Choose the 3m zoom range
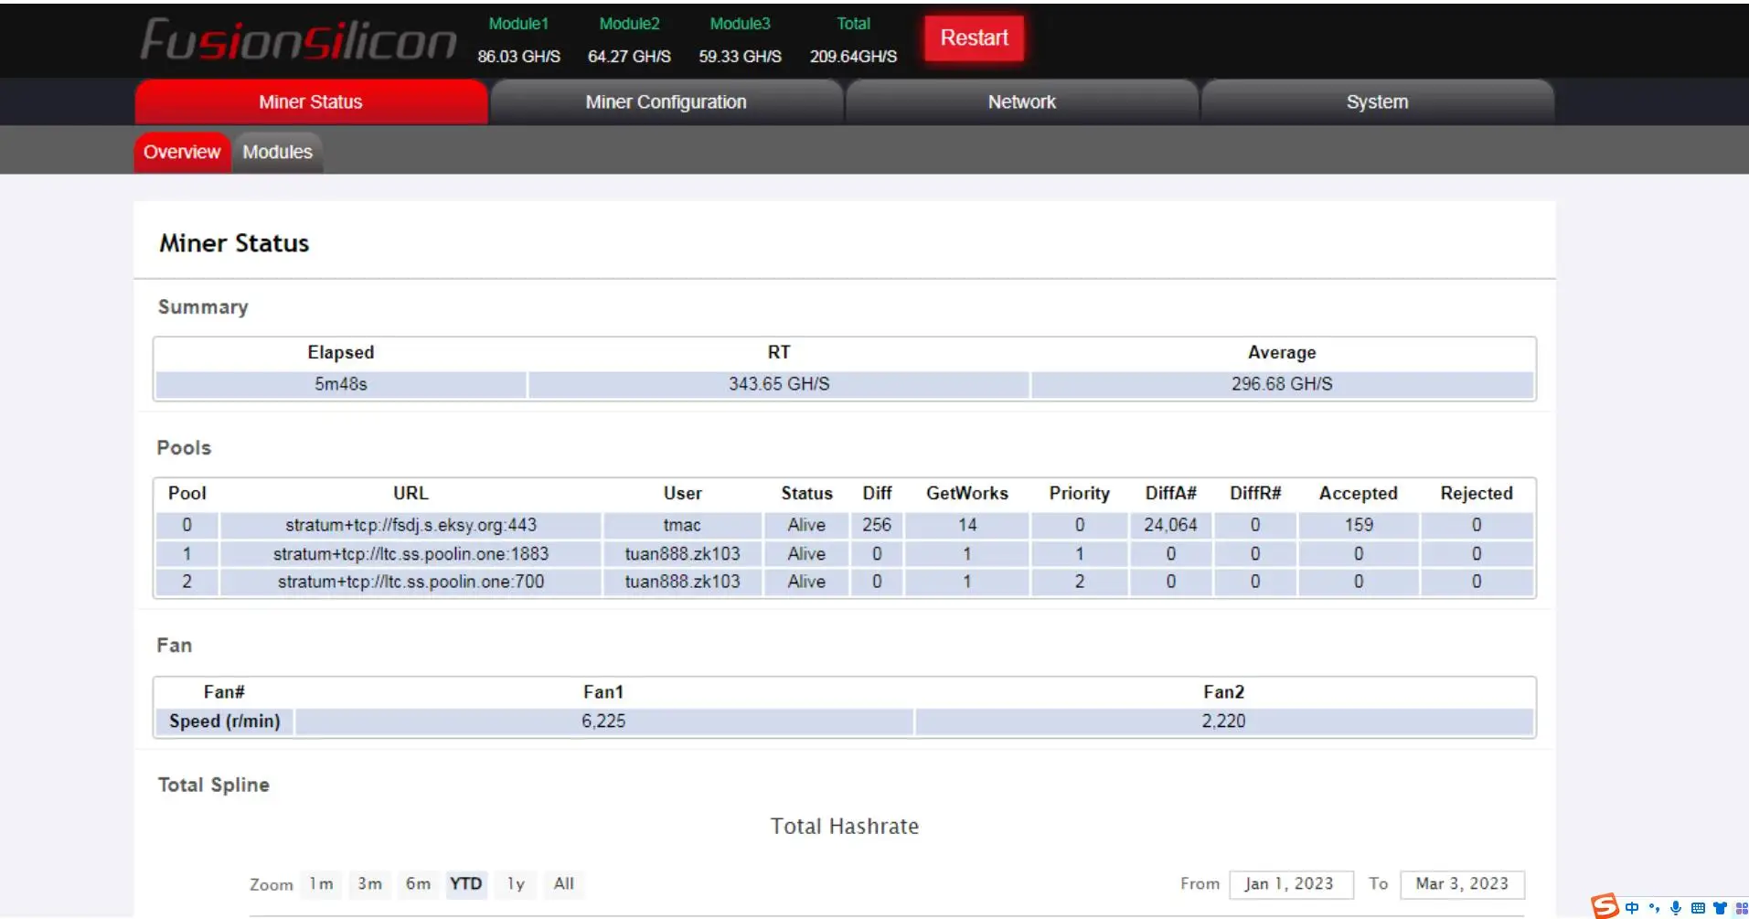1749x919 pixels. 369,884
